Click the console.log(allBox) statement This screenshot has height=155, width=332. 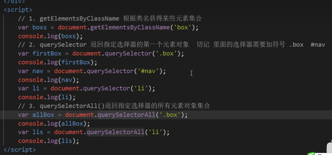pyautogui.click(x=54, y=123)
